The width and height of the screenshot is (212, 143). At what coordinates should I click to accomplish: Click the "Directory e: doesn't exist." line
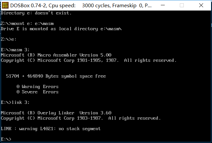[36, 13]
